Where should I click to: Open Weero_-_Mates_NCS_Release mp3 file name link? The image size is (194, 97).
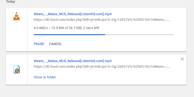[73, 61]
